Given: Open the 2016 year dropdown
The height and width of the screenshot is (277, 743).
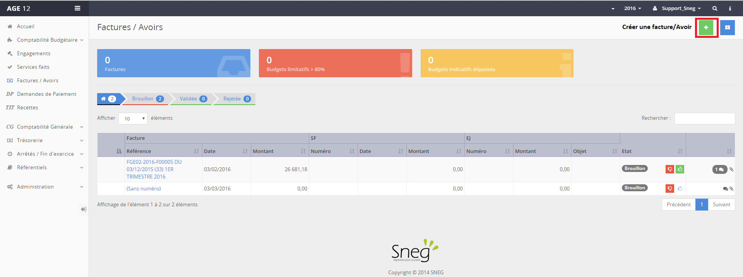Looking at the screenshot, I should tap(632, 8).
